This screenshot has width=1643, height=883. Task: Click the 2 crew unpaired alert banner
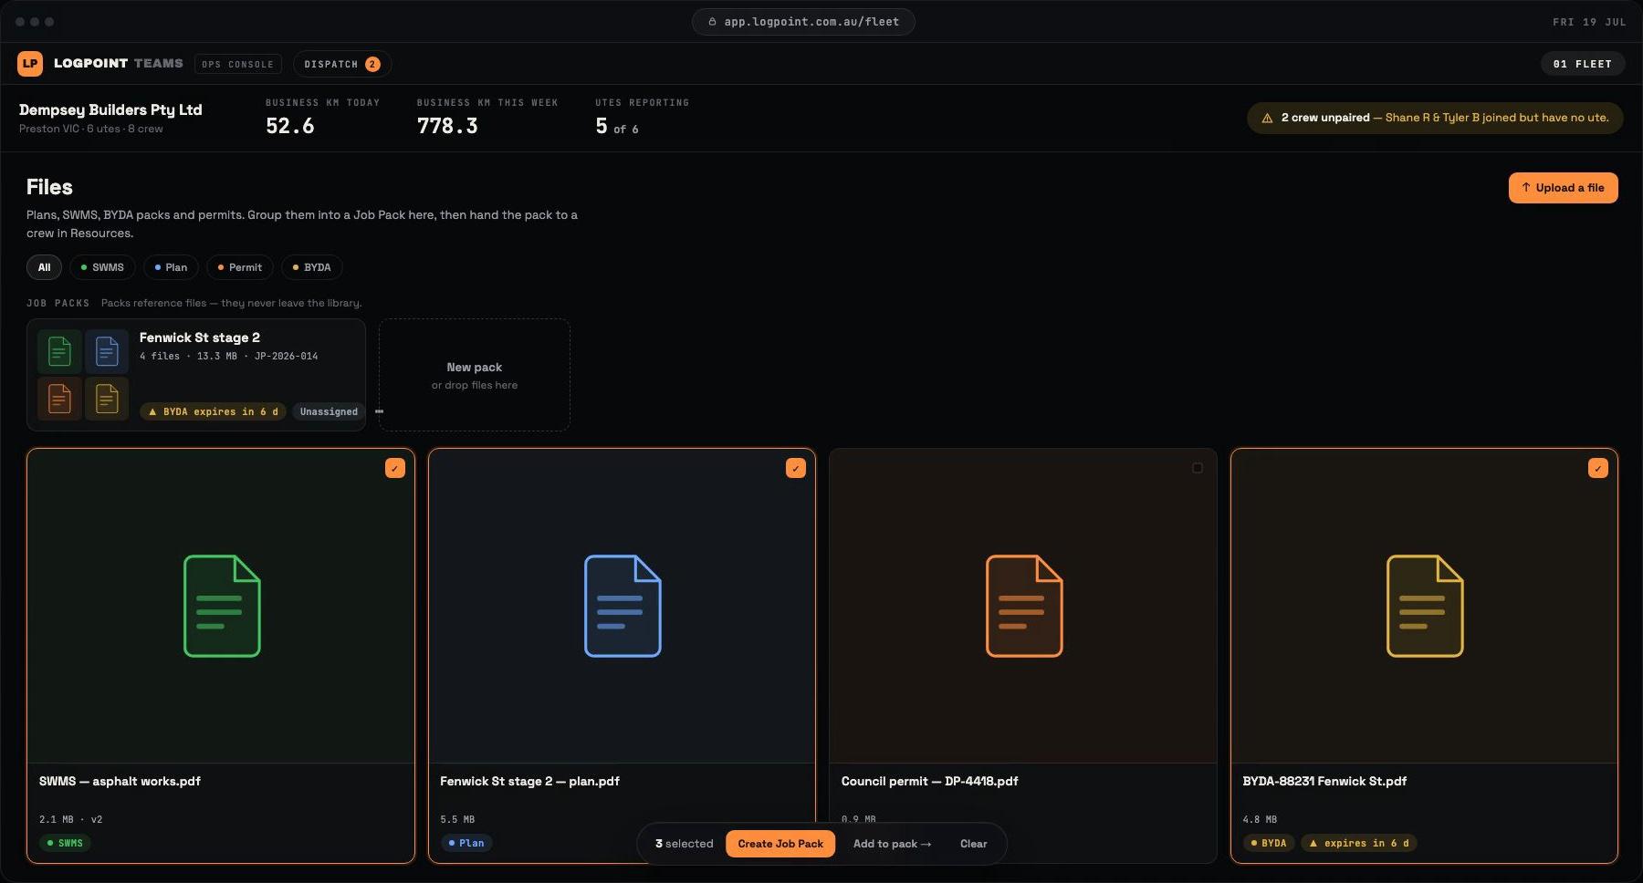coord(1435,118)
